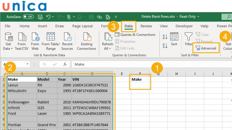Click the Undo arrow icon
This screenshot has height=130, width=232.
(48, 17)
